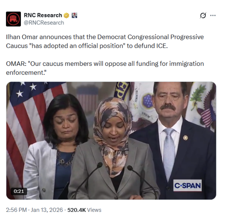The image size is (226, 218).
Task: Click the RNC Research display name
Action: [x=43, y=15]
